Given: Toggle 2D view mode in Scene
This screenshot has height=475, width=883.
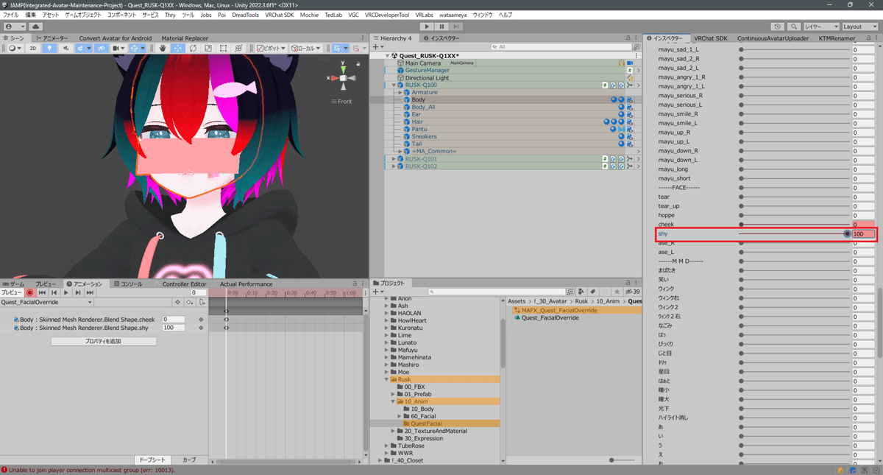Looking at the screenshot, I should tap(32, 48).
